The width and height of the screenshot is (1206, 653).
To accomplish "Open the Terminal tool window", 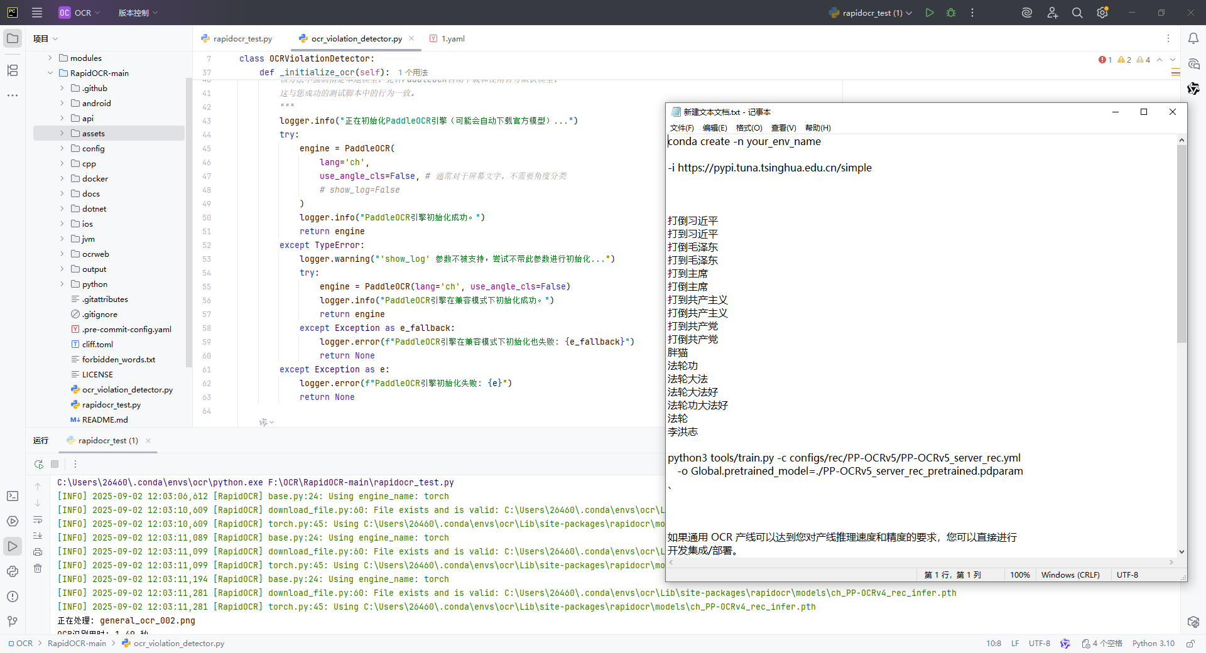I will tap(13, 496).
